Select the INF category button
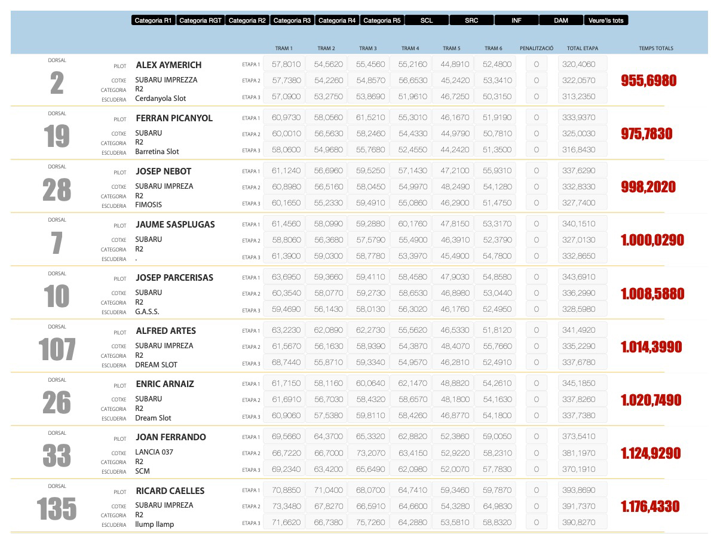 [516, 20]
